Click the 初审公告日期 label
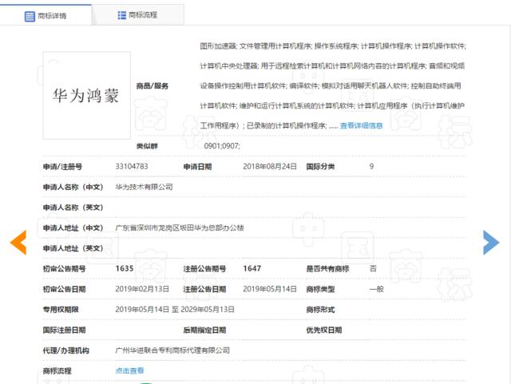The image size is (511, 384). point(64,289)
